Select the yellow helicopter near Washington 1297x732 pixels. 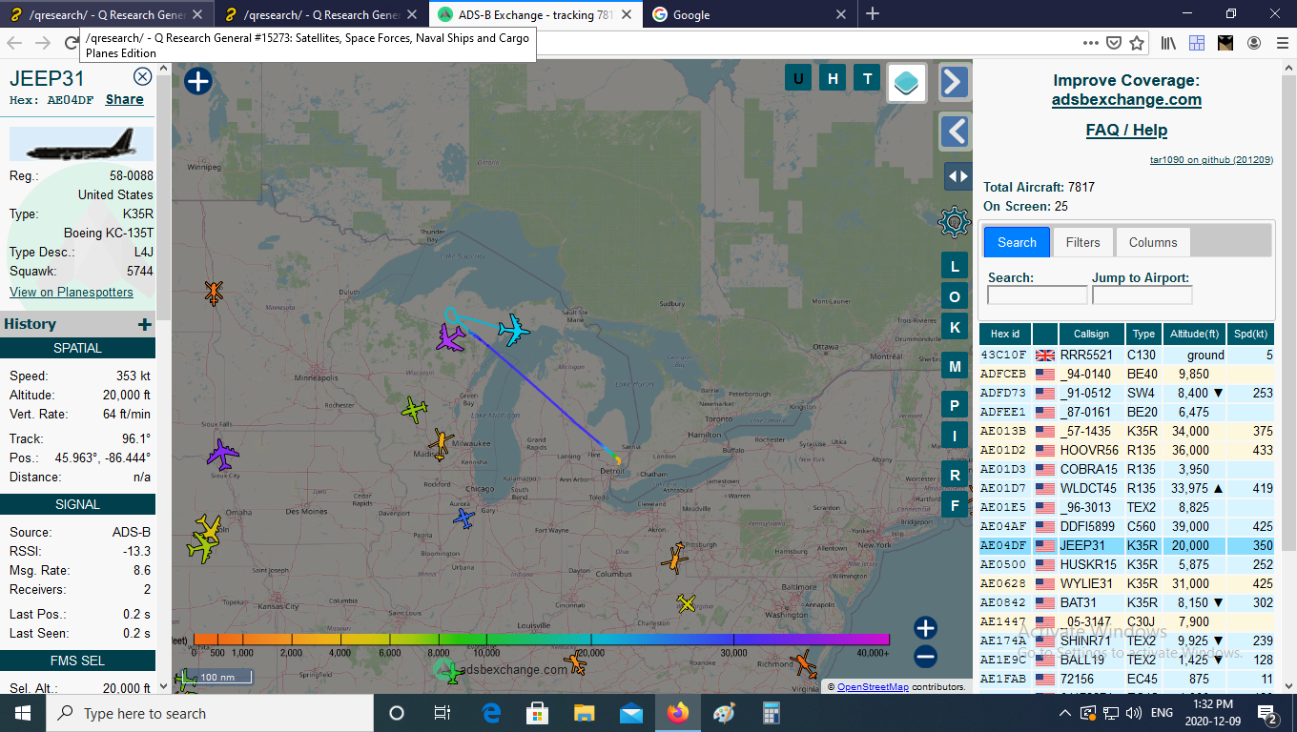point(687,603)
